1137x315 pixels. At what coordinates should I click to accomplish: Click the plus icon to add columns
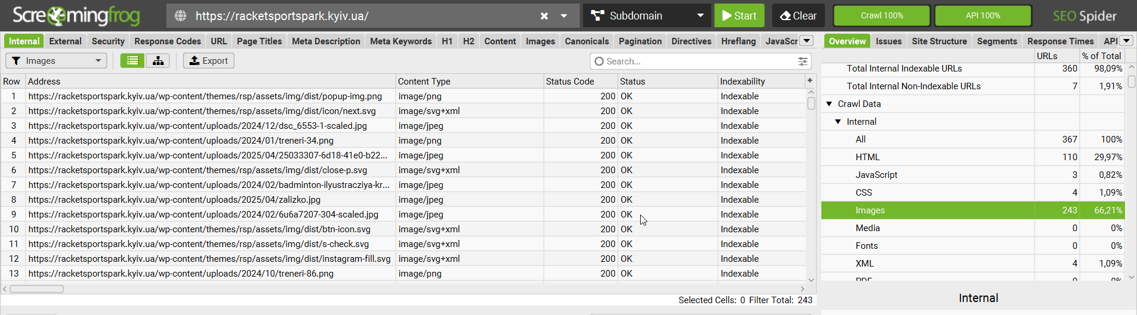[810, 80]
